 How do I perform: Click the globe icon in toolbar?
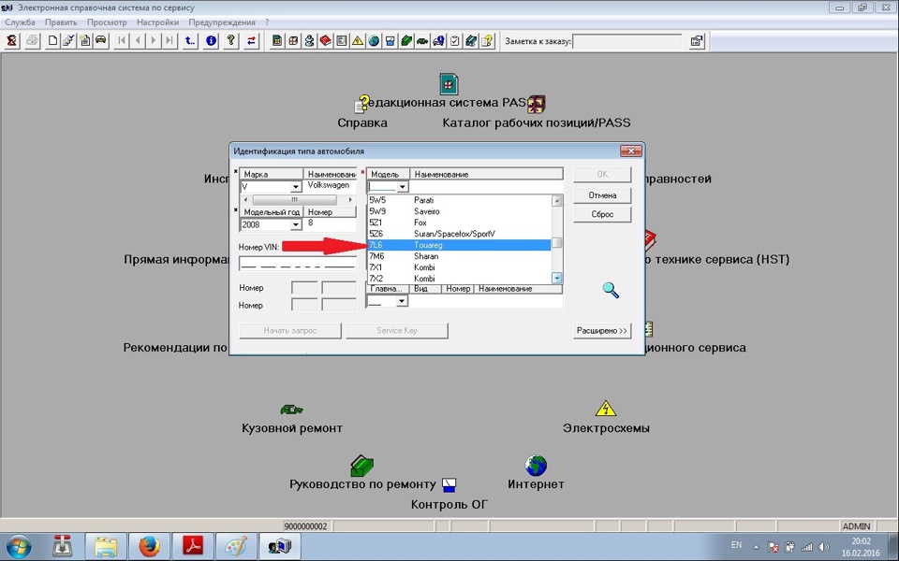tap(374, 40)
